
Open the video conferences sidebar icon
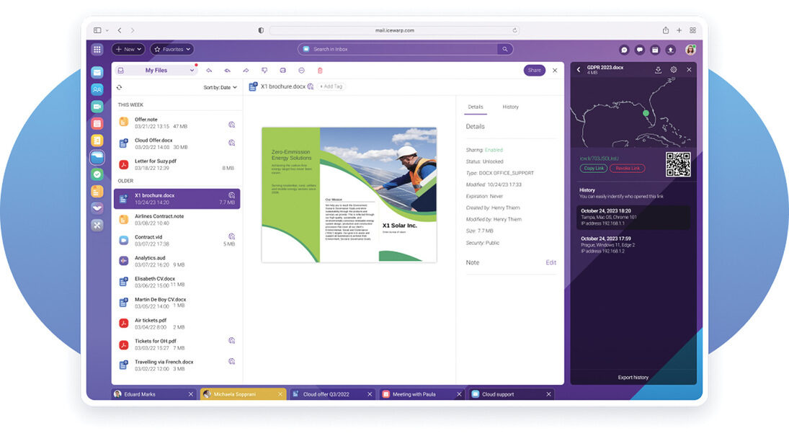pos(97,106)
